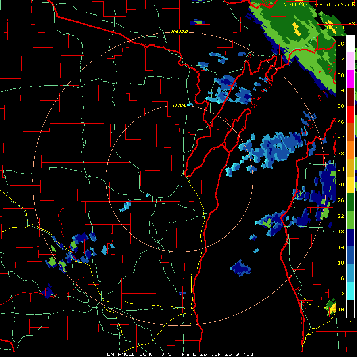Pick the dark red legend swatch
357x357 pixels.
[x=350, y=96]
